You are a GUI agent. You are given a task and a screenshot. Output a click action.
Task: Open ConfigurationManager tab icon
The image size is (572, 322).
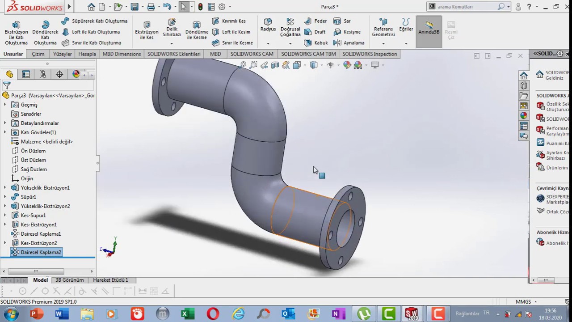point(42,74)
